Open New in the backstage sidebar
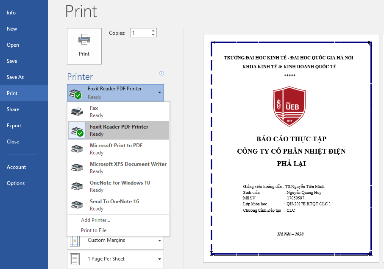 click(24, 29)
